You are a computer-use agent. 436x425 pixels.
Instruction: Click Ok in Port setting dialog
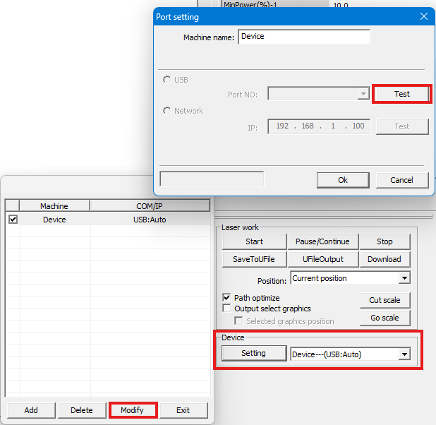tap(343, 180)
